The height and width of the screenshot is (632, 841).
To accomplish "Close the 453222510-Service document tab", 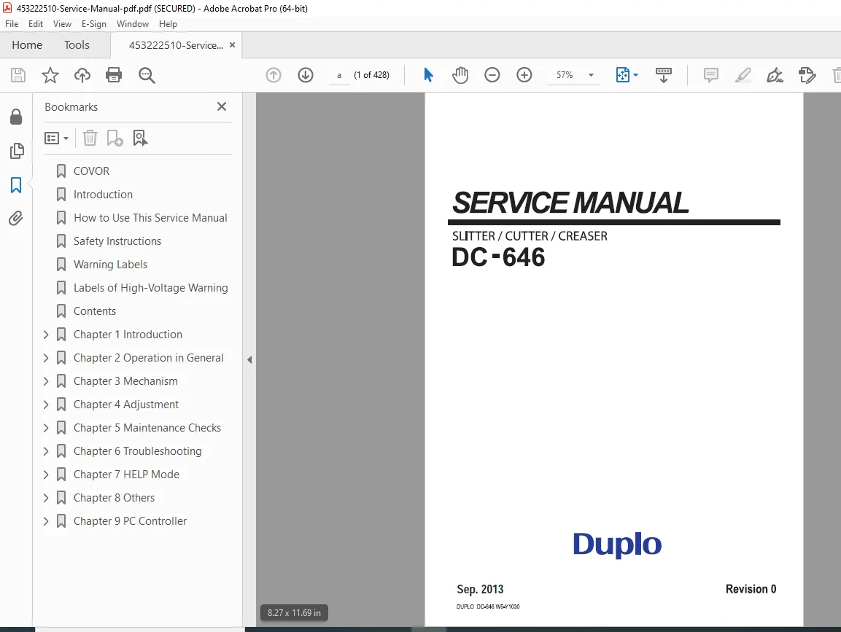I will point(232,45).
